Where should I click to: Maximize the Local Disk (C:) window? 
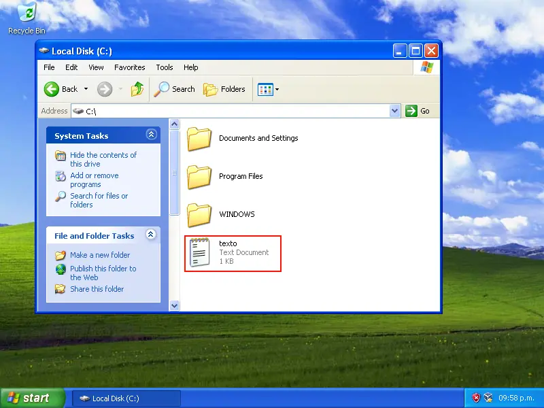pyautogui.click(x=415, y=51)
